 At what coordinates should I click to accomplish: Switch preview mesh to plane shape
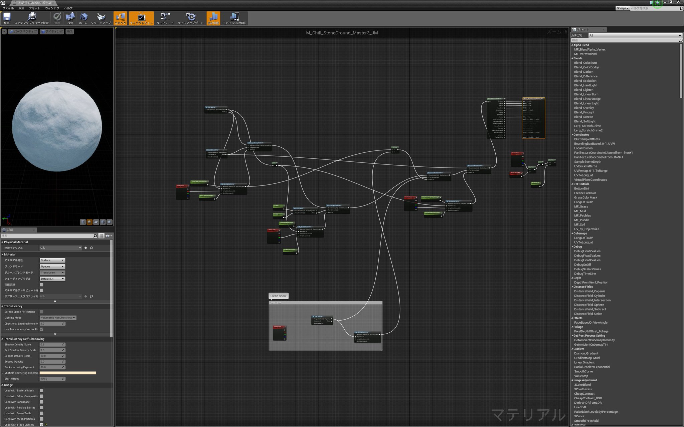click(x=96, y=222)
